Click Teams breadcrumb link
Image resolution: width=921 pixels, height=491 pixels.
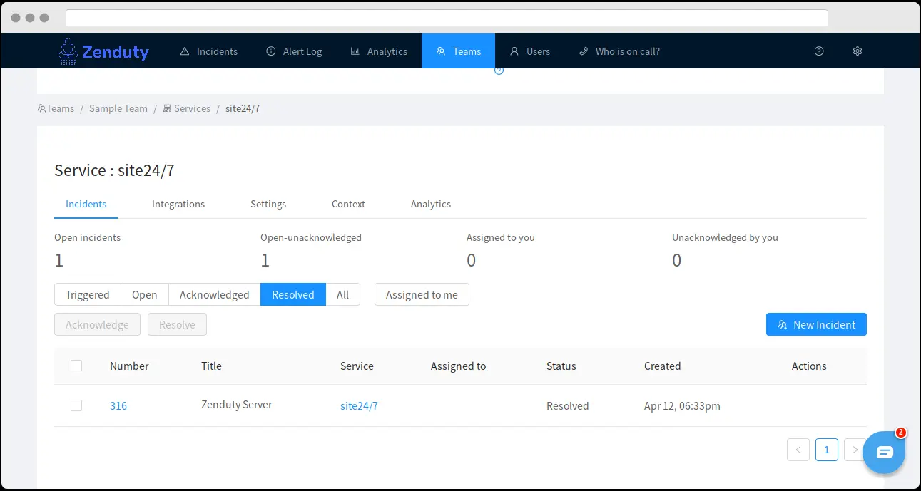click(56, 108)
